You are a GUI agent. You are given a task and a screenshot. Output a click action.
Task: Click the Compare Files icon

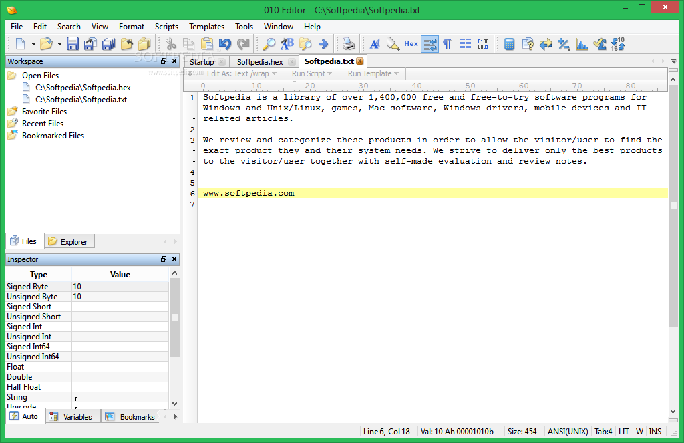(528, 44)
